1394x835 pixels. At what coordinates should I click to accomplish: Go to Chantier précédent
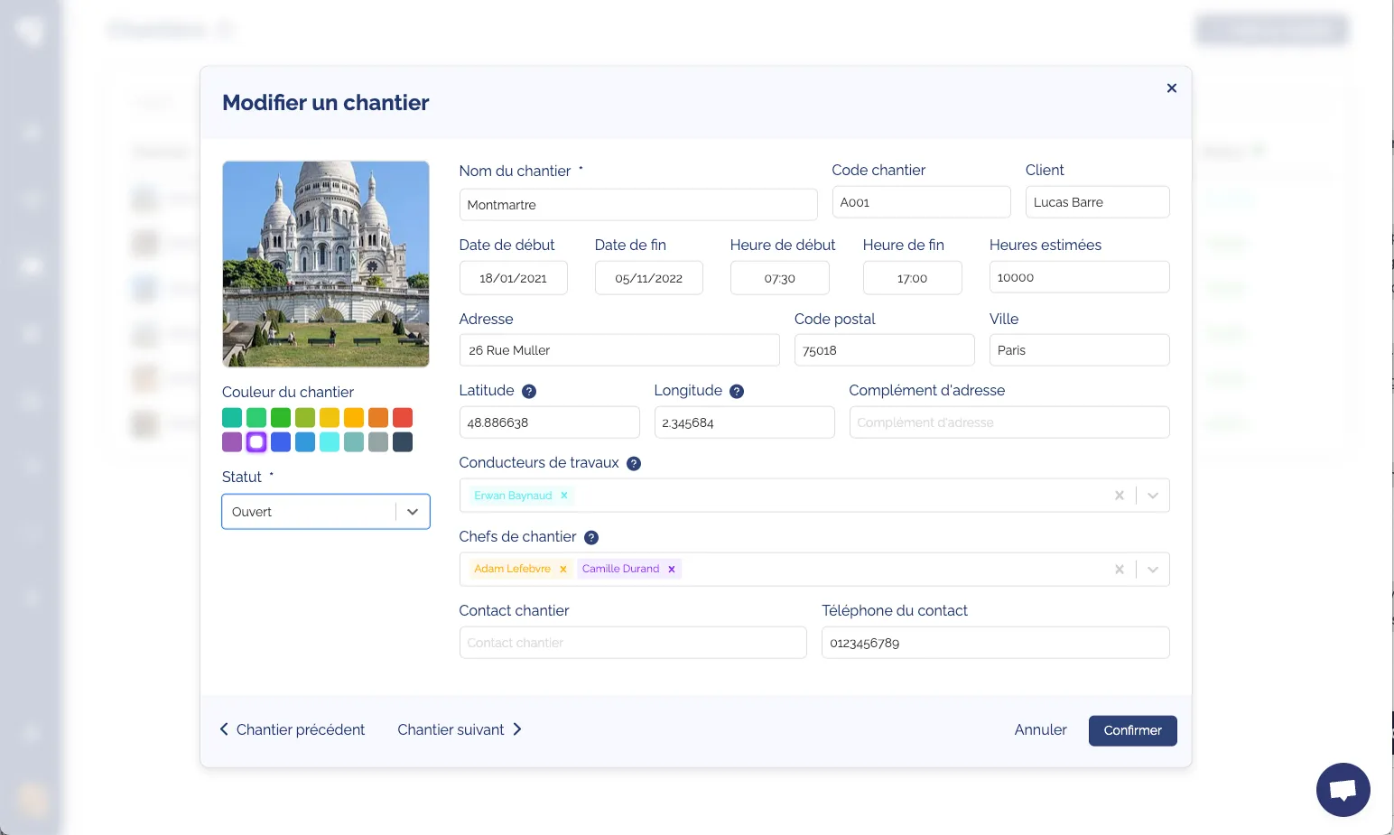[293, 729]
